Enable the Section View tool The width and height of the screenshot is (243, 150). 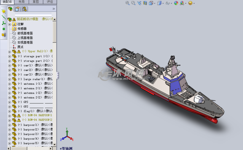pyautogui.click(x=145, y=3)
